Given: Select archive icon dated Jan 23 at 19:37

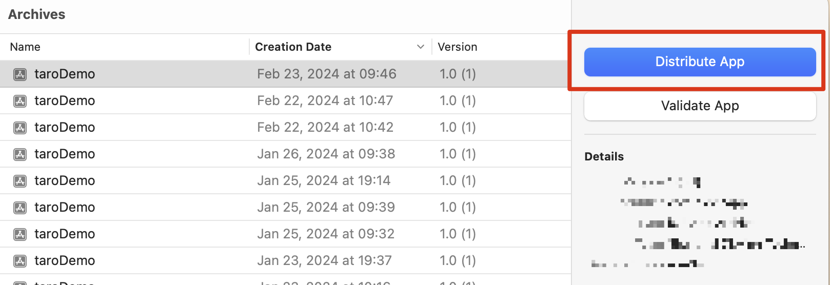Looking at the screenshot, I should [20, 261].
